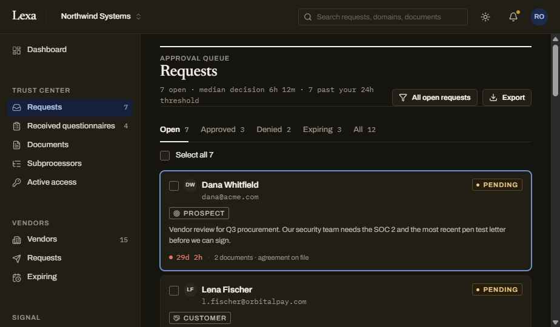Image resolution: width=560 pixels, height=327 pixels.
Task: Check the Select all 7 checkbox
Action: coord(165,155)
